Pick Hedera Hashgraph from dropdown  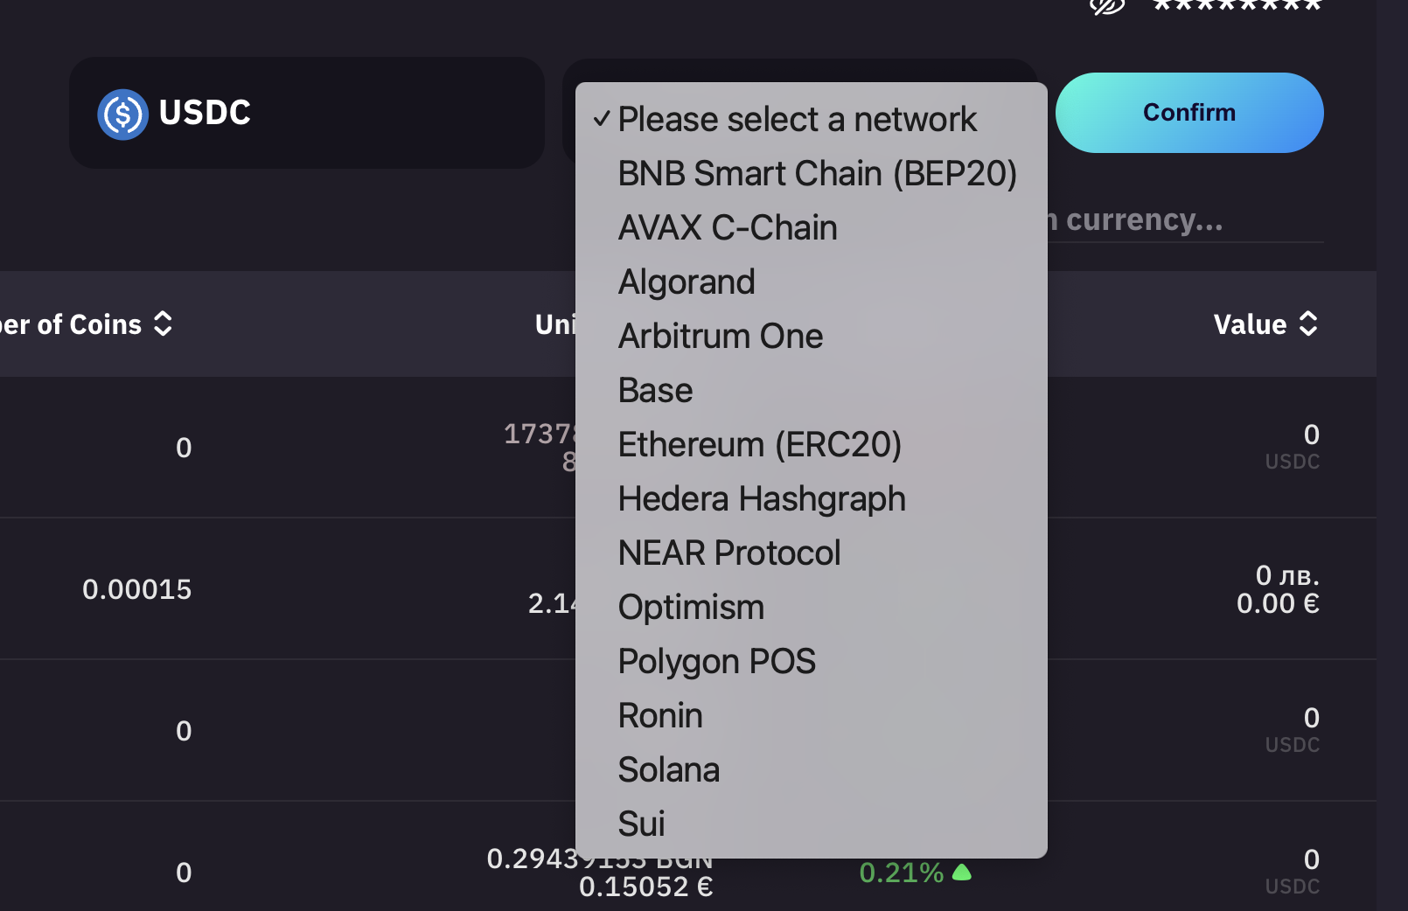[x=762, y=499]
